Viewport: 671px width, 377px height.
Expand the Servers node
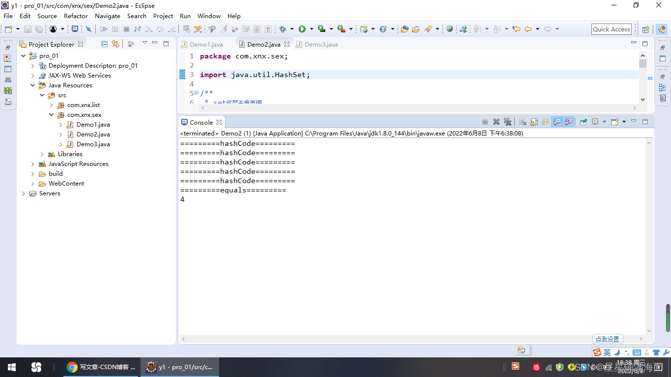[x=23, y=193]
